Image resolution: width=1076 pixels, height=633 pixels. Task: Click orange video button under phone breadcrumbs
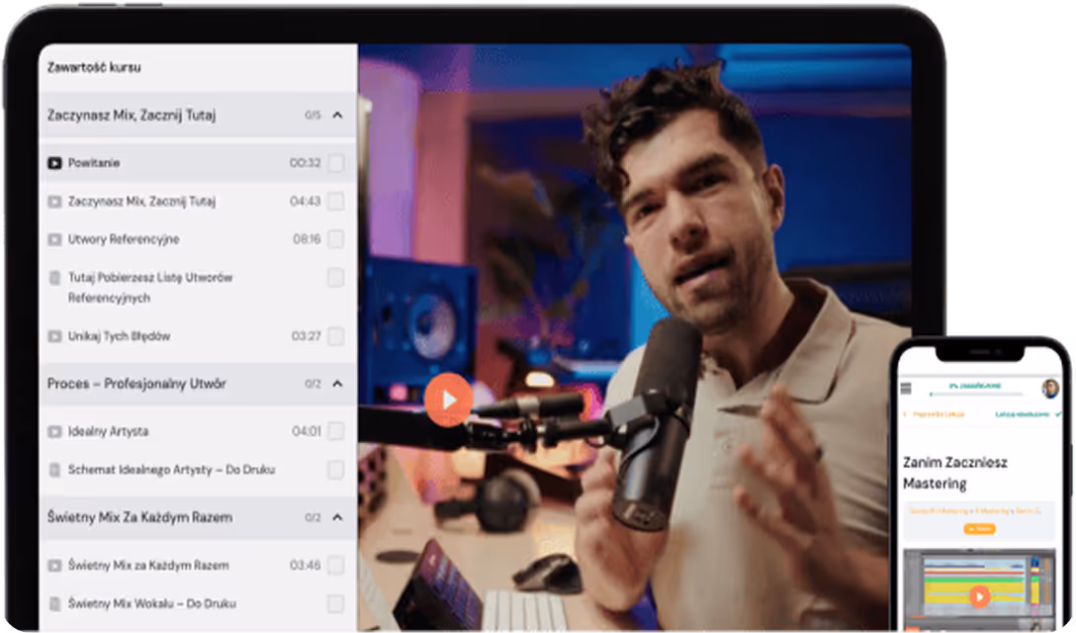coord(979,529)
